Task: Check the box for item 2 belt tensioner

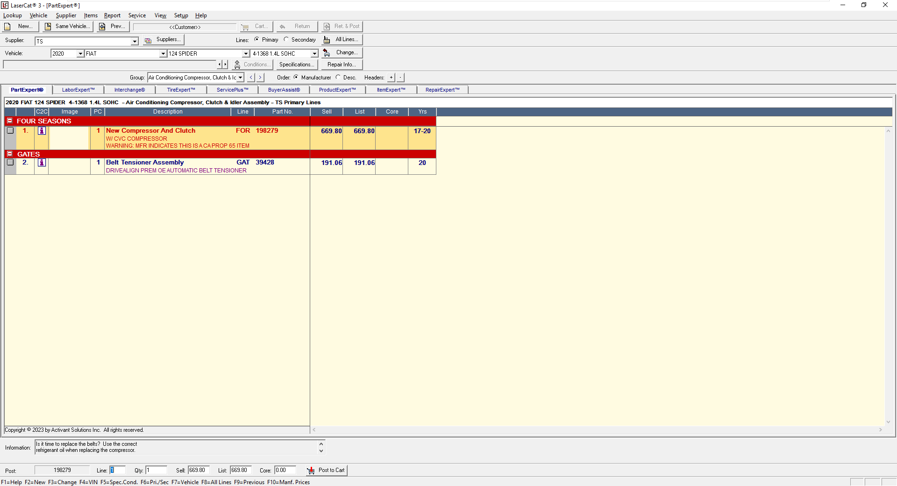Action: pyautogui.click(x=10, y=163)
